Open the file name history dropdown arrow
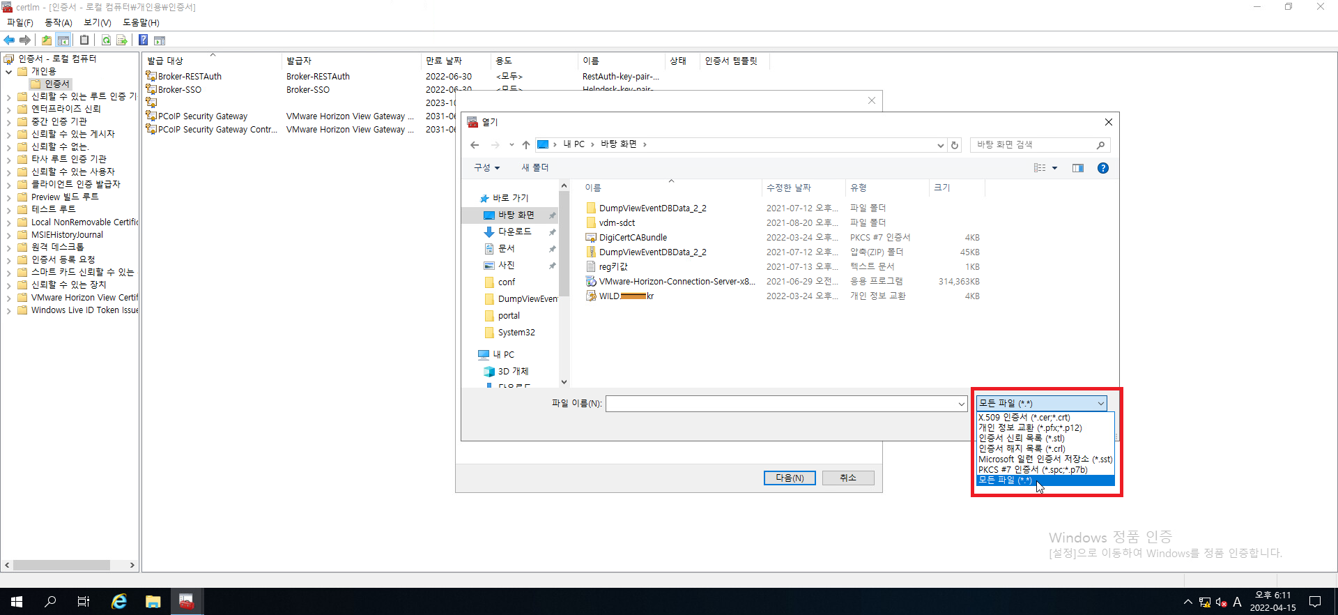Viewport: 1338px width, 615px height. pyautogui.click(x=961, y=404)
